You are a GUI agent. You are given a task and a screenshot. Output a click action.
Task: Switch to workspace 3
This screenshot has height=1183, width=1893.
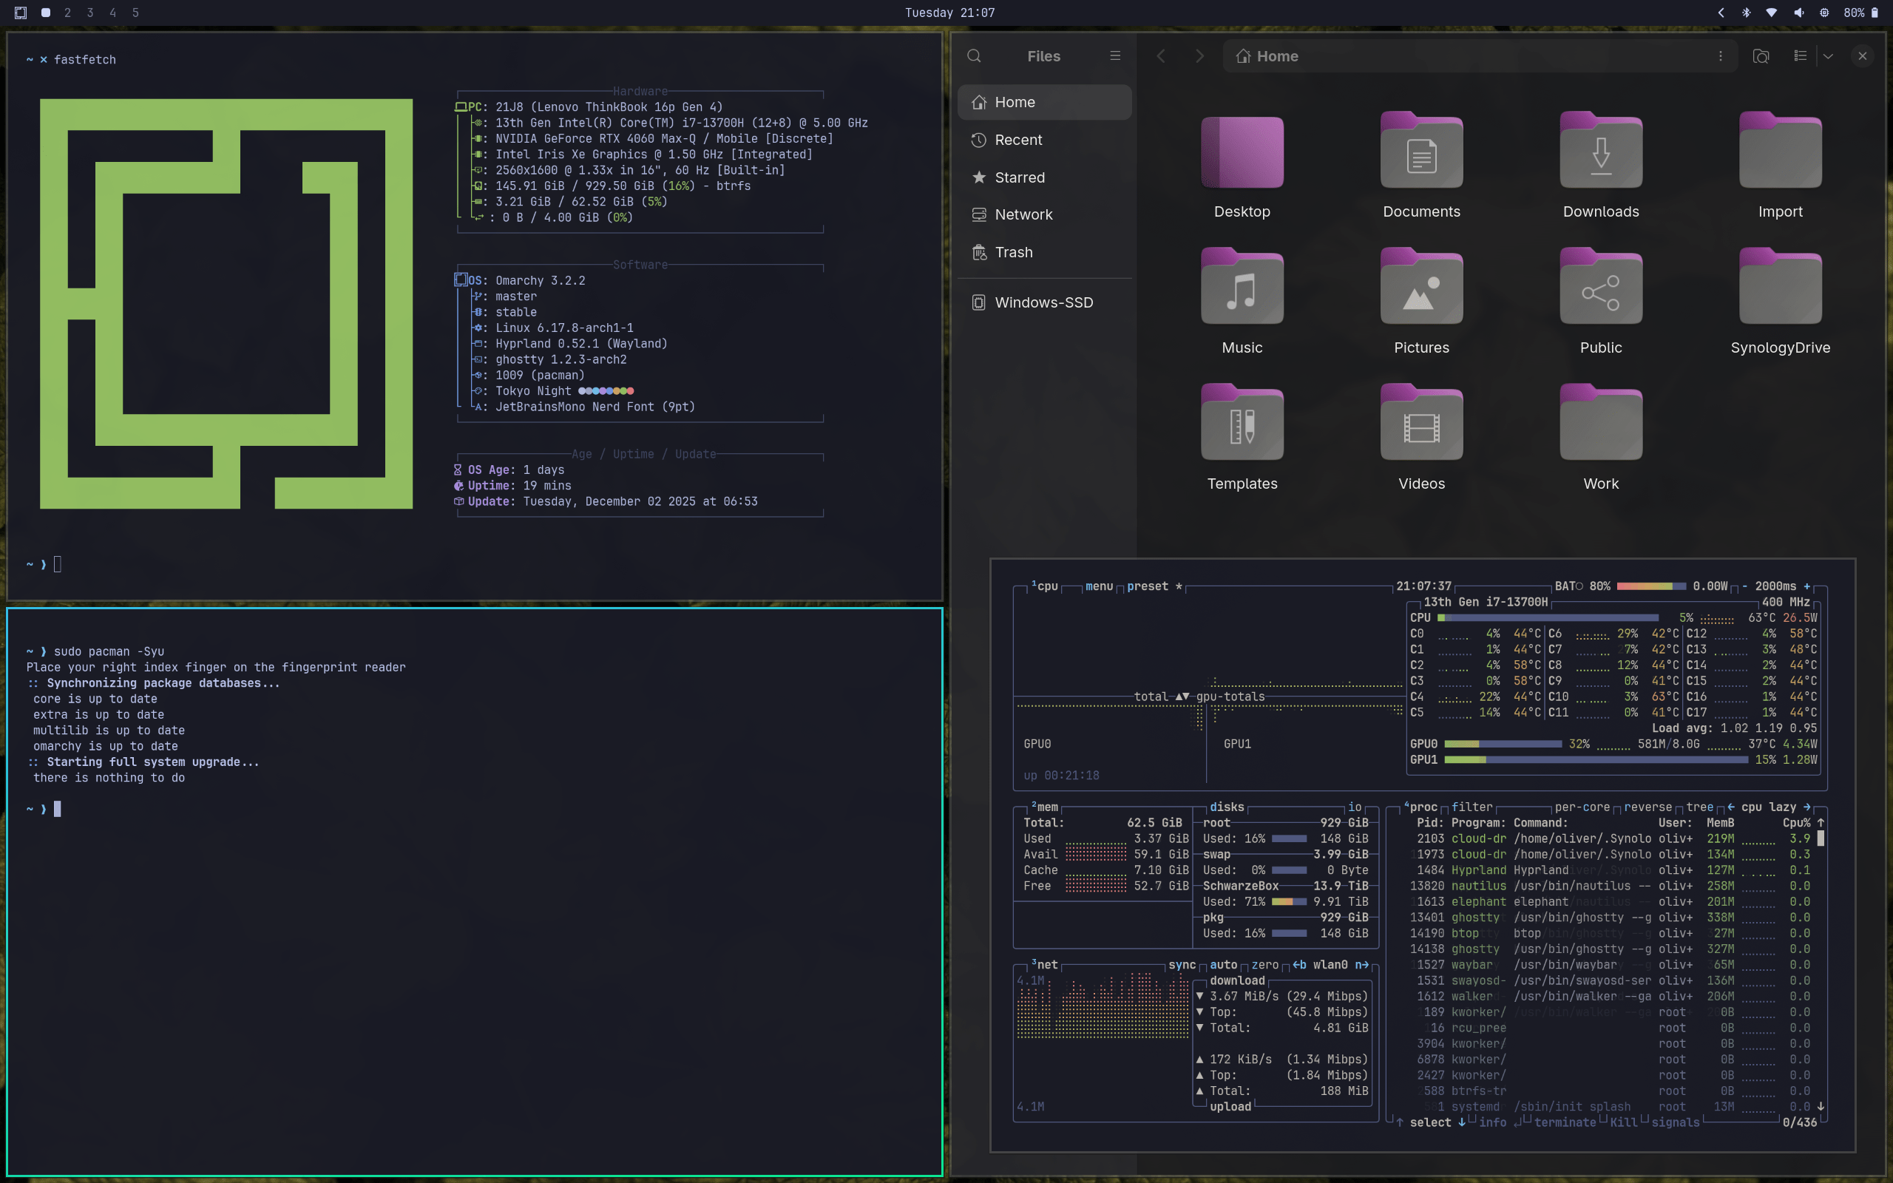pos(90,13)
